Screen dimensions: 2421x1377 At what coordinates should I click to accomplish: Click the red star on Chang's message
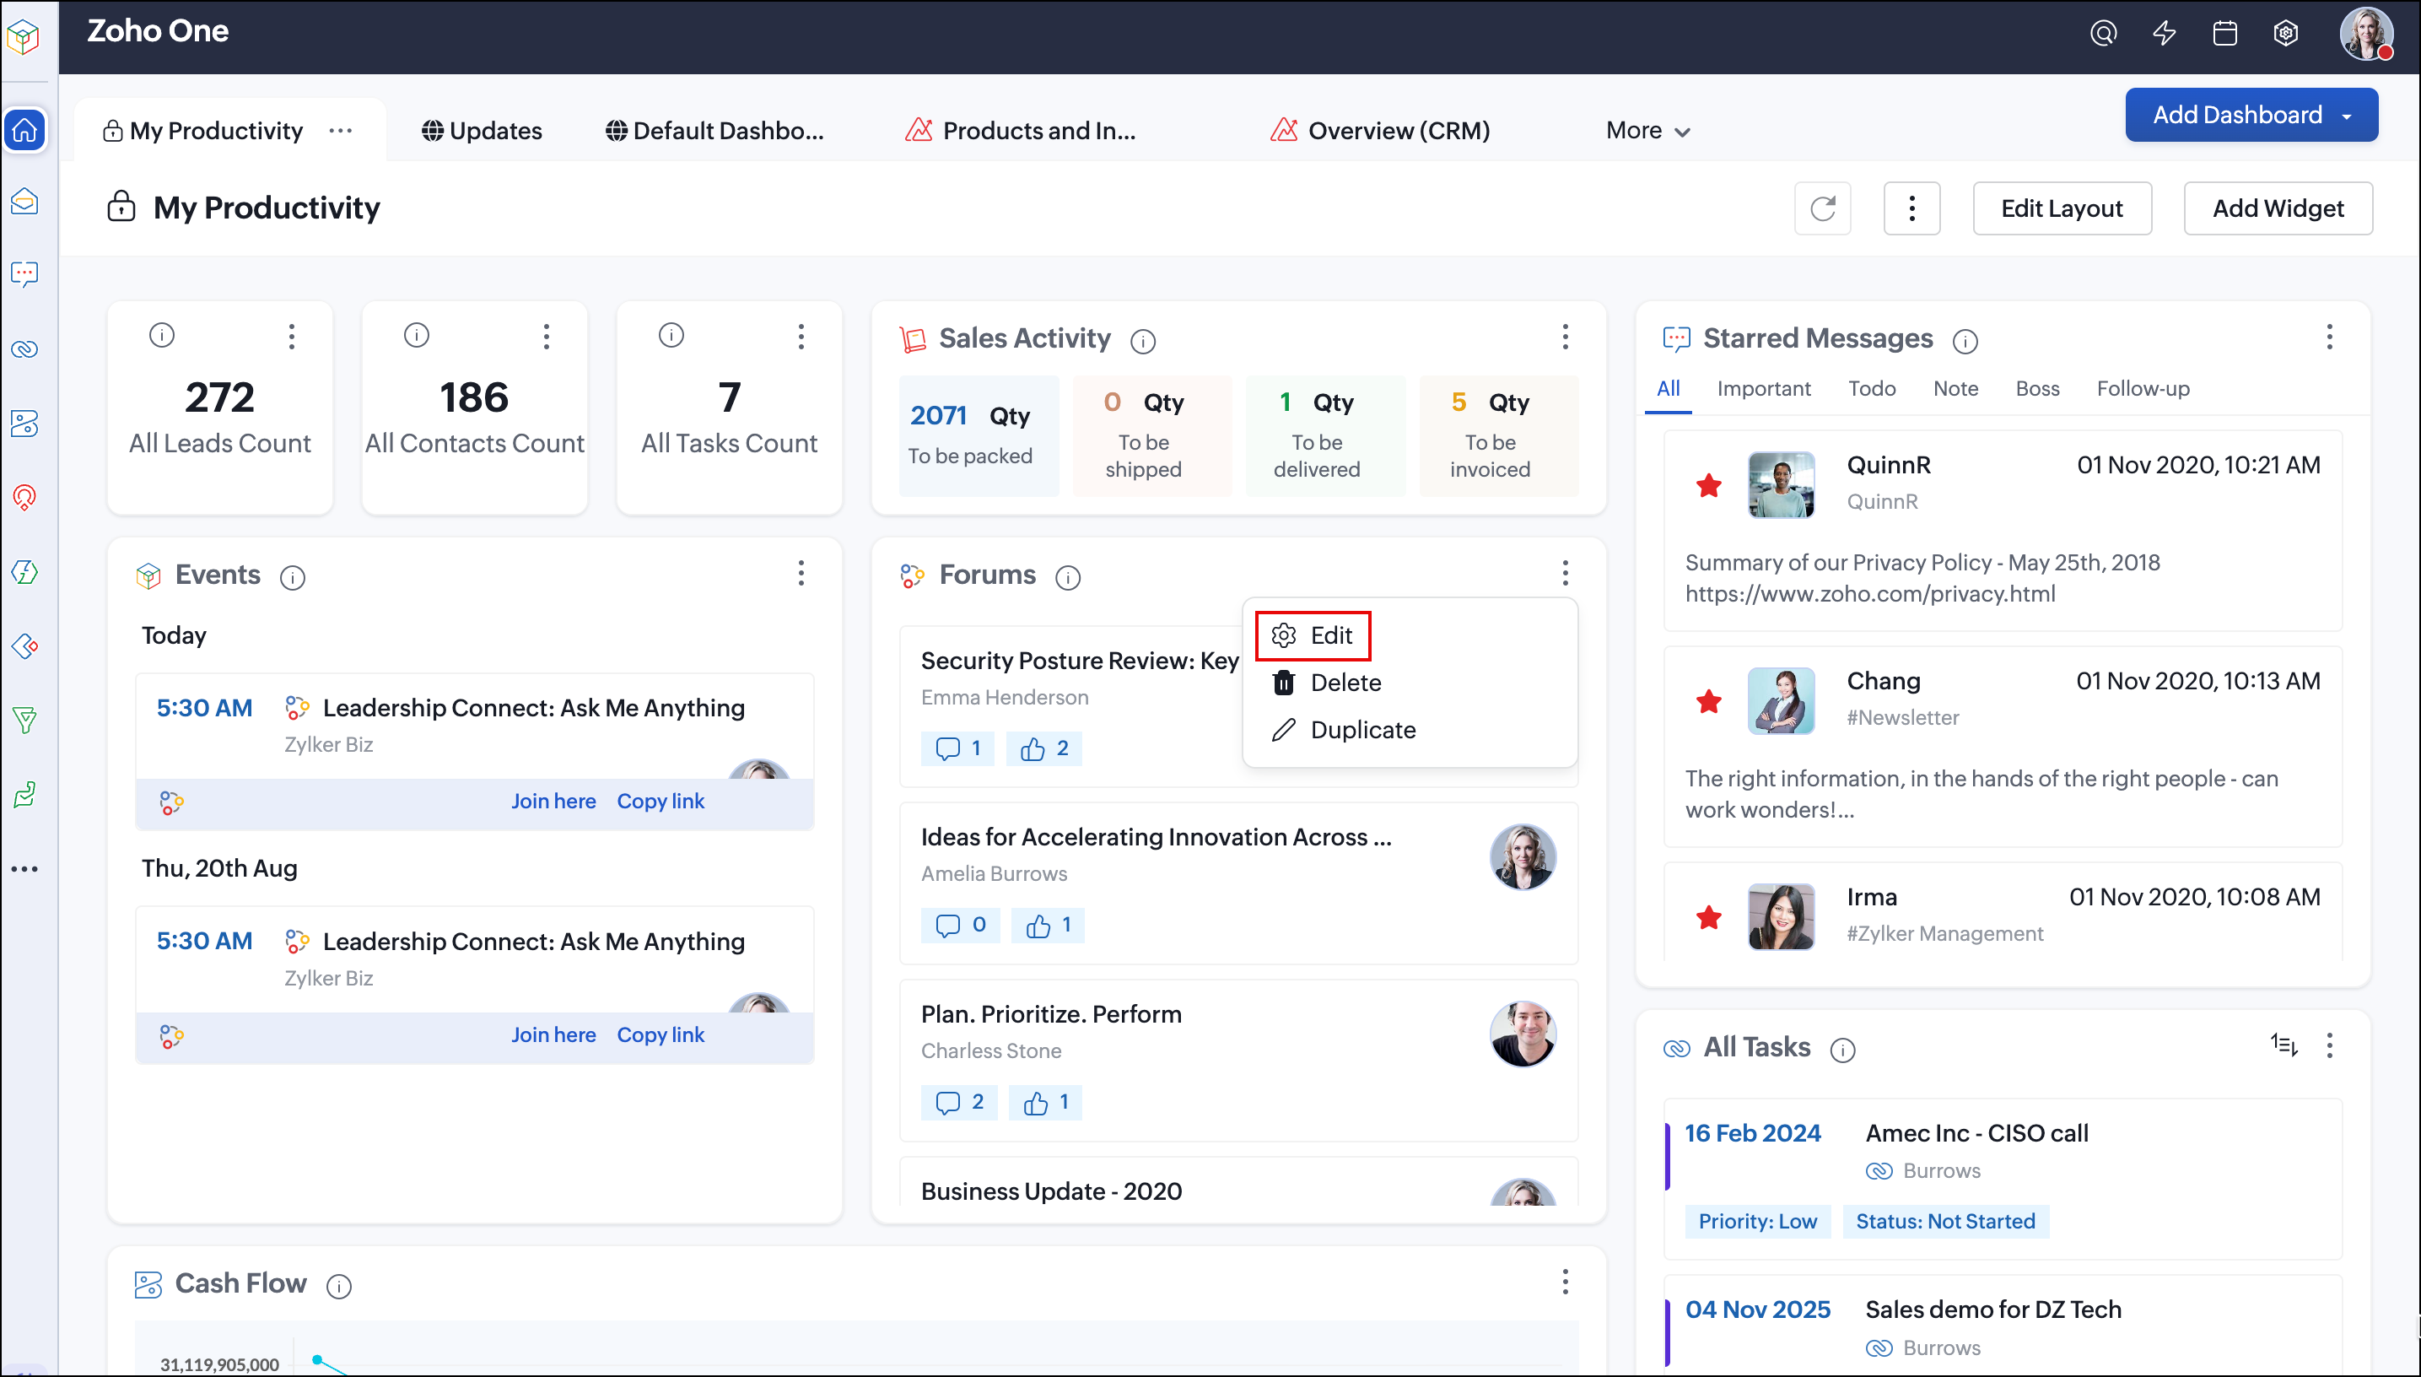tap(1708, 702)
